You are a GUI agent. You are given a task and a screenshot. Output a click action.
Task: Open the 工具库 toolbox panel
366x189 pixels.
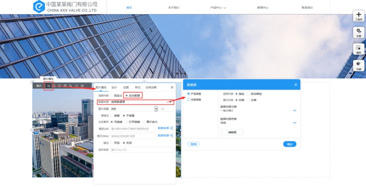358,16
